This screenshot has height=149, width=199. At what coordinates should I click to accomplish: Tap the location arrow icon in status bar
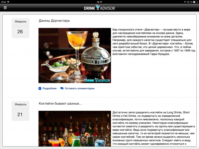pyautogui.click(x=185, y=2)
